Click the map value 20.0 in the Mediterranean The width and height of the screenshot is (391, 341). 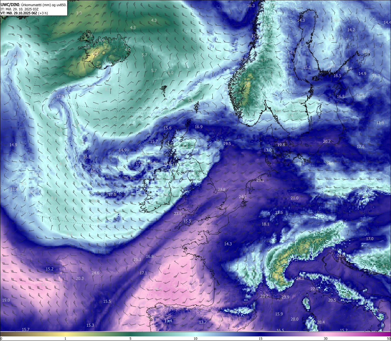pos(294,319)
